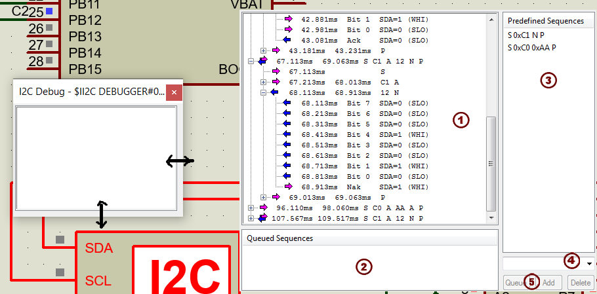Click the magenta arrow for 96.110ms sequence

click(x=264, y=208)
